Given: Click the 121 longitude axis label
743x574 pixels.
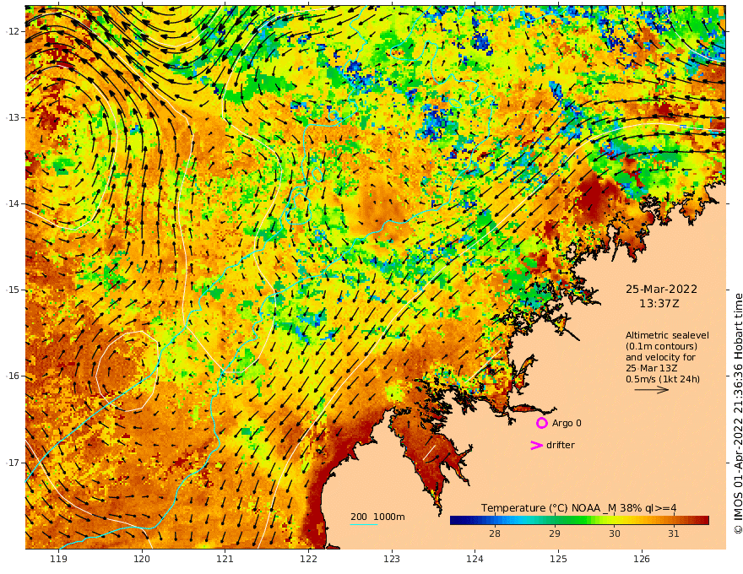Looking at the screenshot, I should [225, 559].
